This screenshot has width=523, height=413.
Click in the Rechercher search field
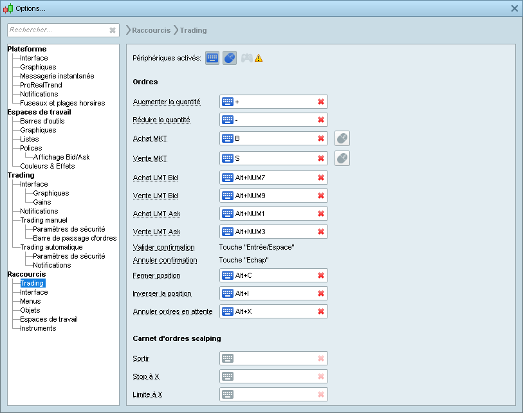57,30
